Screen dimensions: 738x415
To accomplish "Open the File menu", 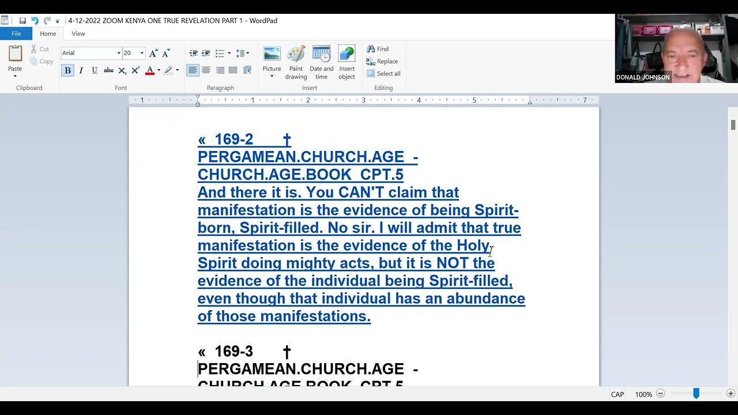I will coord(16,33).
